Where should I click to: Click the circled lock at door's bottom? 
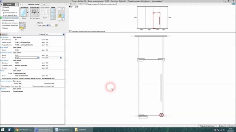(x=162, y=115)
